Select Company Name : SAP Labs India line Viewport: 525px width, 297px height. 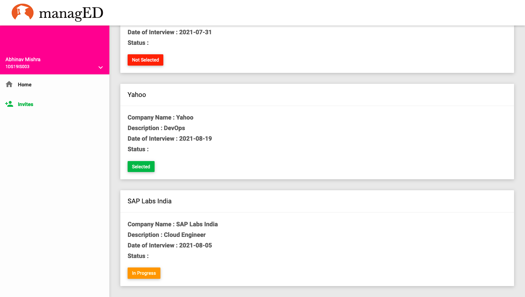coord(173,224)
